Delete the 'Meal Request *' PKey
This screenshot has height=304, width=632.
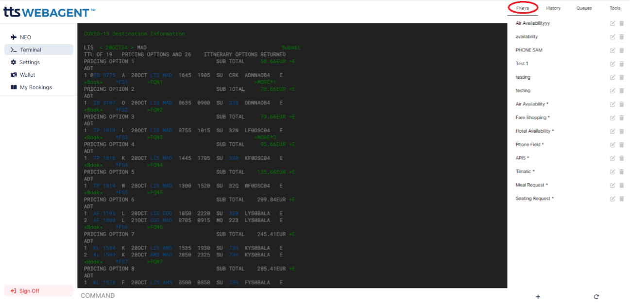pos(622,185)
